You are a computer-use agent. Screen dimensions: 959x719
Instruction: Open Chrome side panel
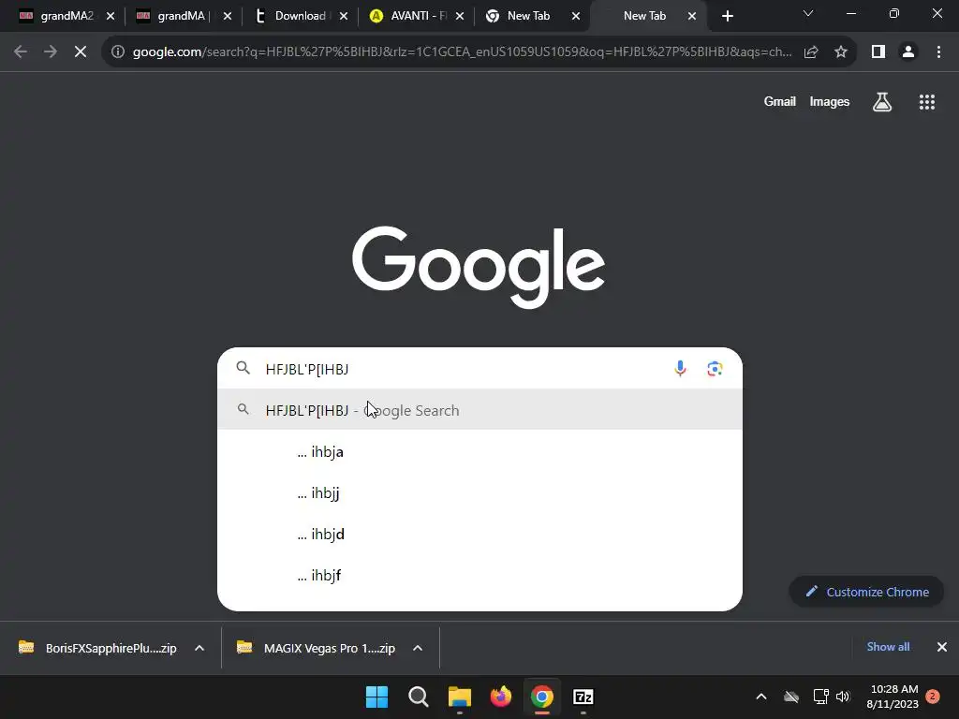878,52
